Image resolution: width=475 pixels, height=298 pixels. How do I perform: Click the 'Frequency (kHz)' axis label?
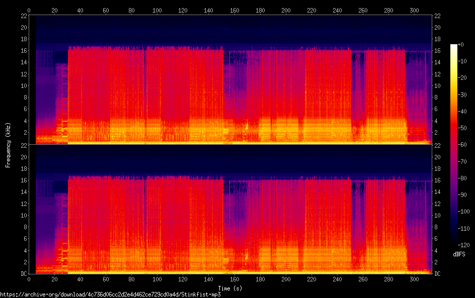click(8, 144)
